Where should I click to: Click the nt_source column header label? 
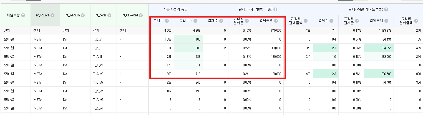pyautogui.click(x=42, y=15)
